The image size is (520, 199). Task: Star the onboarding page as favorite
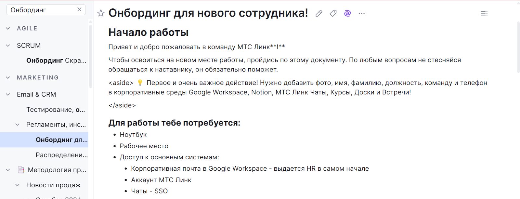(x=101, y=13)
